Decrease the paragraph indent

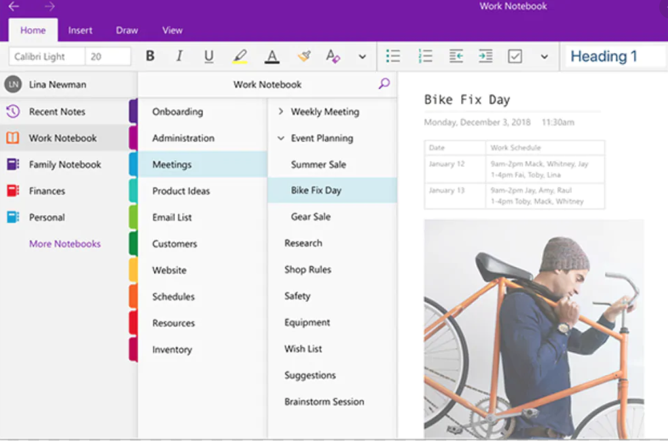coord(456,56)
